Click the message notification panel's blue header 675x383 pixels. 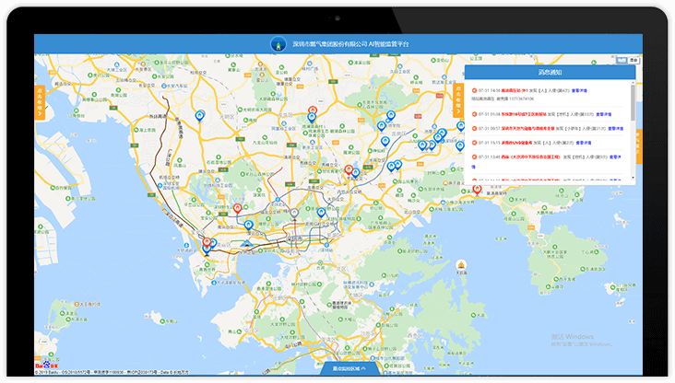pos(550,72)
